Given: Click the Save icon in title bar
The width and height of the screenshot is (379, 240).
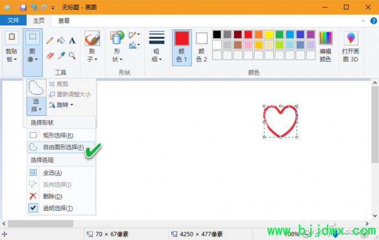Looking at the screenshot, I should pyautogui.click(x=23, y=8).
